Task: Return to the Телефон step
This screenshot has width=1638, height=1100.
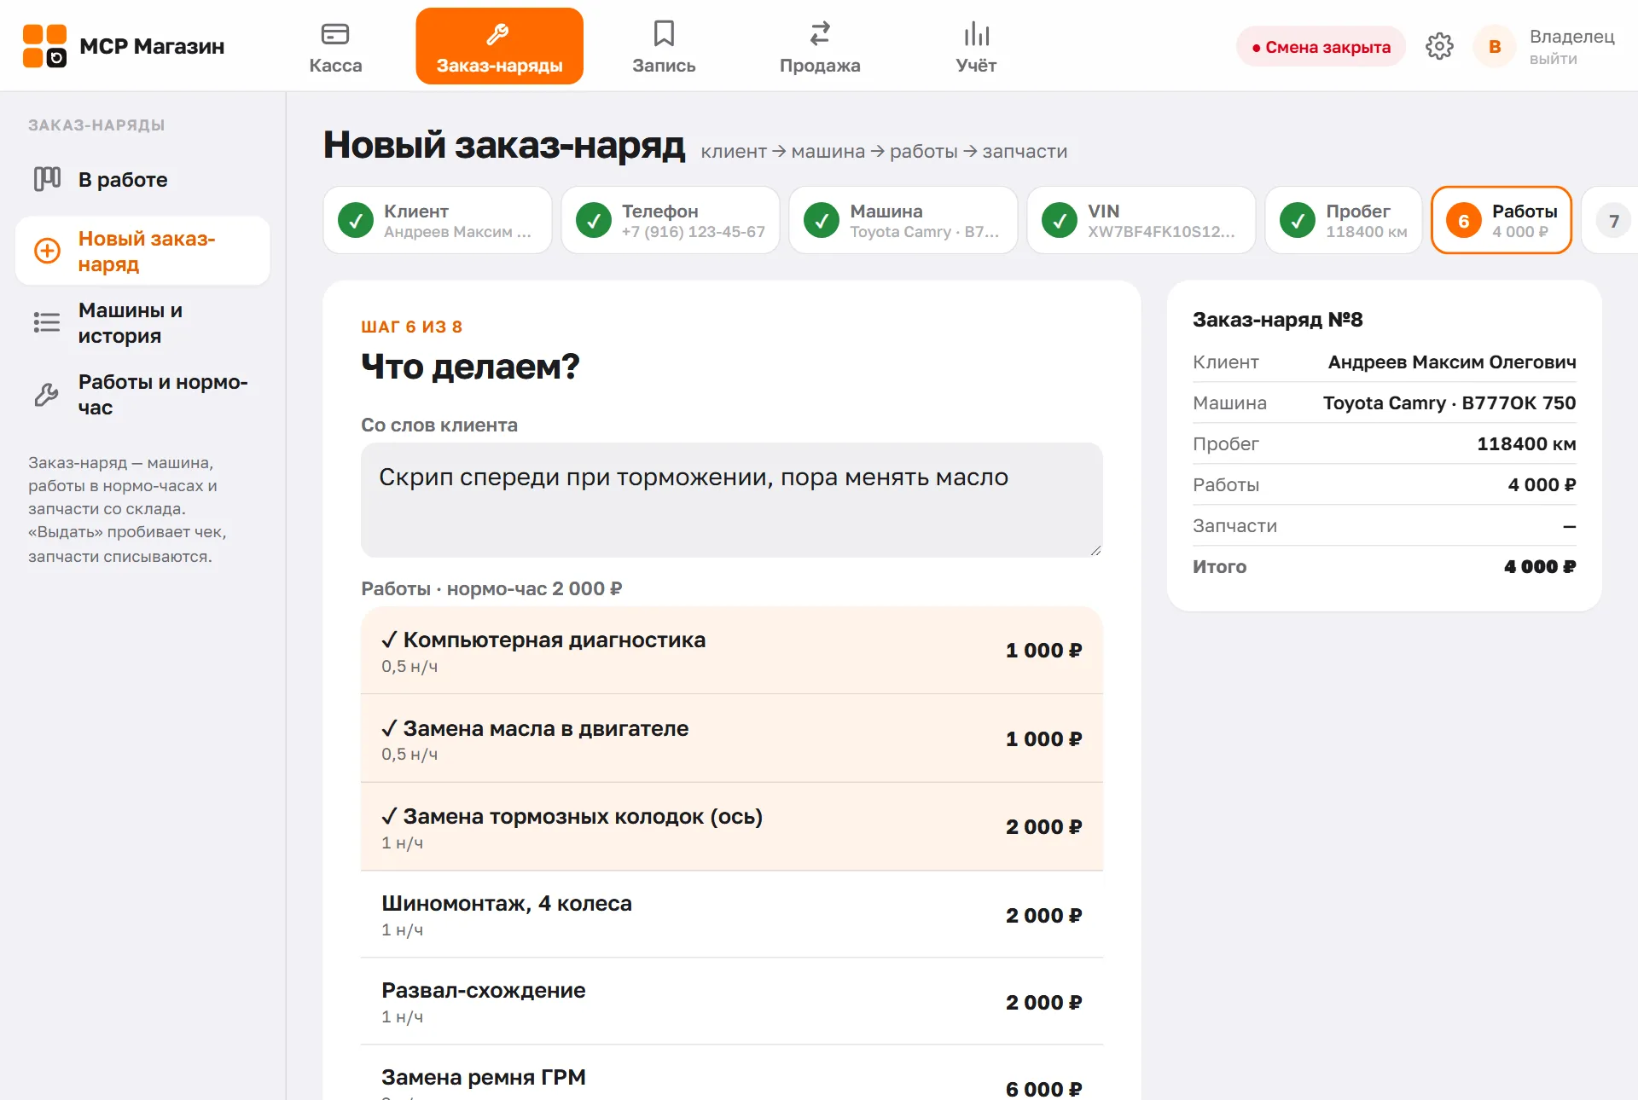Action: click(671, 220)
